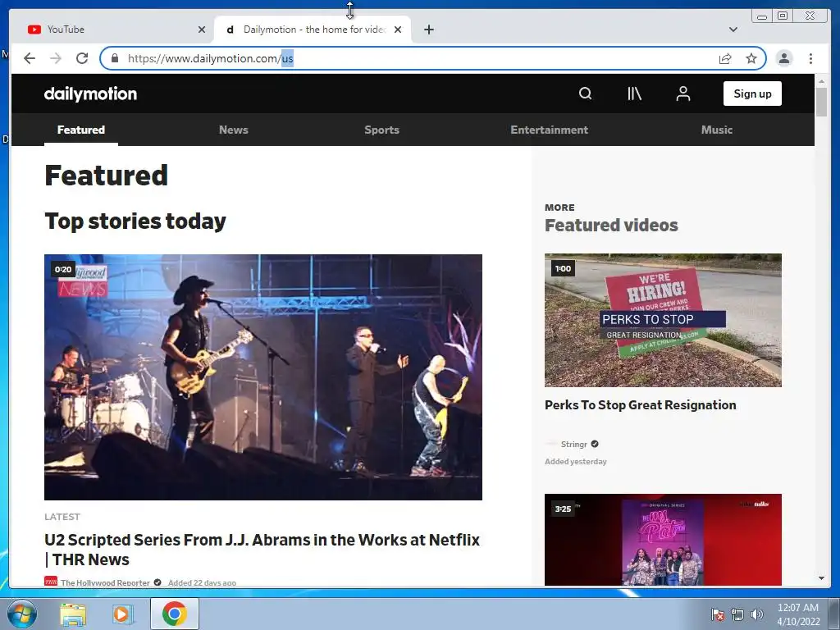The height and width of the screenshot is (630, 840).
Task: Close the Dailymotion tab
Action: (x=398, y=30)
